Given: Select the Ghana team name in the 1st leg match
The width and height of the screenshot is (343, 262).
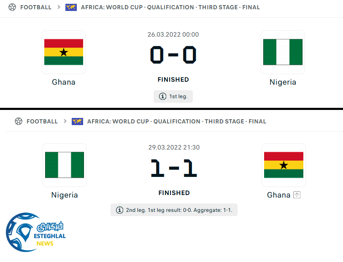Looking at the screenshot, I should click(x=64, y=82).
